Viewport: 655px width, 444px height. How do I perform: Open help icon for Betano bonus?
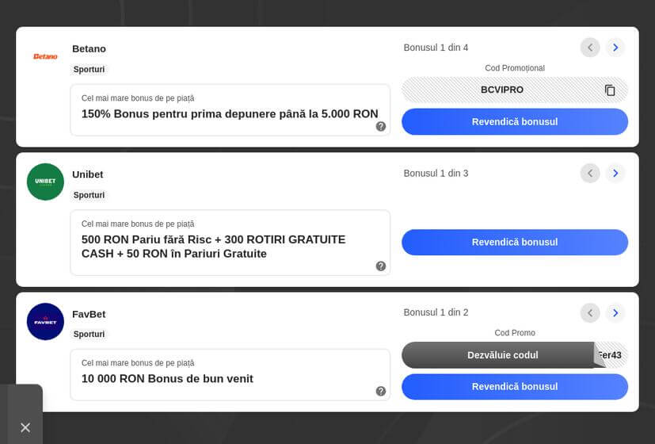click(x=381, y=126)
